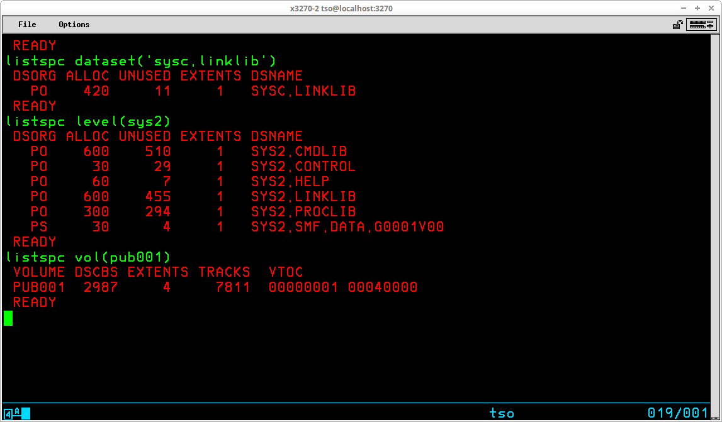Close the x3270 window
The image size is (722, 422).
pos(711,8)
